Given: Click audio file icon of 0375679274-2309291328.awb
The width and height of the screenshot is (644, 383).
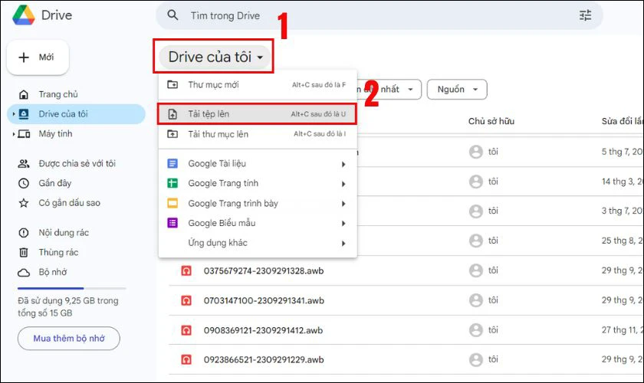Looking at the screenshot, I should pos(186,271).
